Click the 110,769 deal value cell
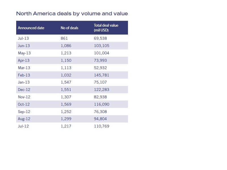The width and height of the screenshot is (227, 170). point(102,126)
